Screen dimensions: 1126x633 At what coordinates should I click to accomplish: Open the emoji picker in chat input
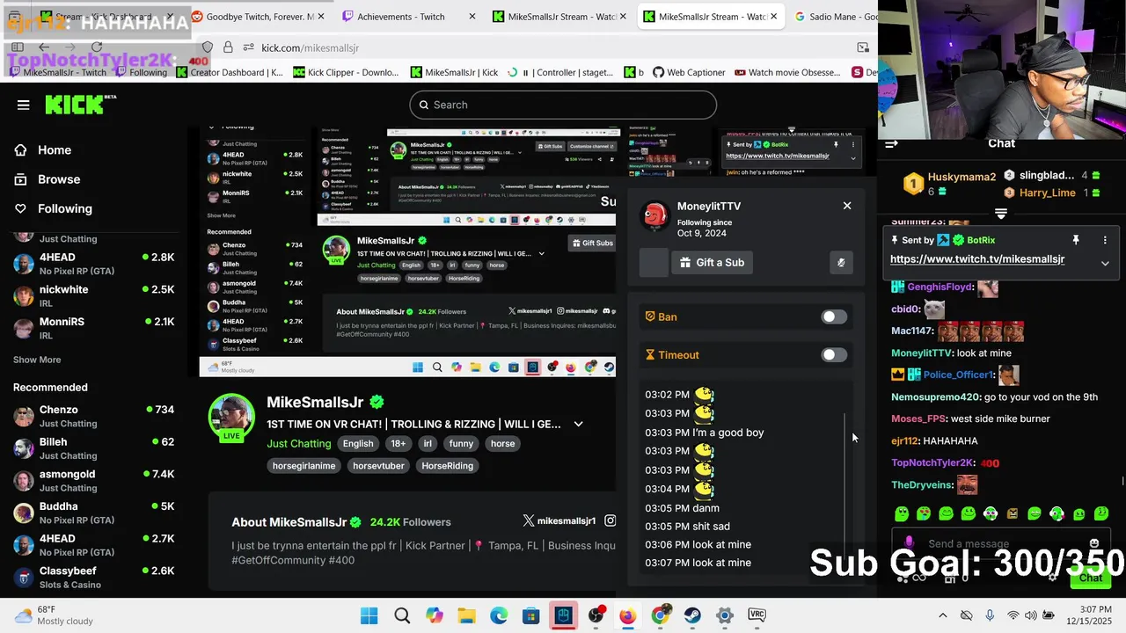click(1094, 543)
